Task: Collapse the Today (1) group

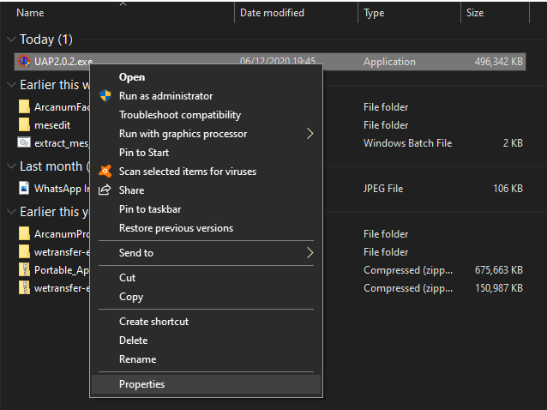Action: click(x=11, y=39)
